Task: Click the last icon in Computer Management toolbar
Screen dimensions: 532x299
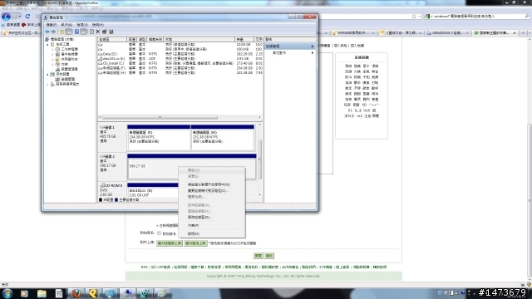Action: pos(111,32)
